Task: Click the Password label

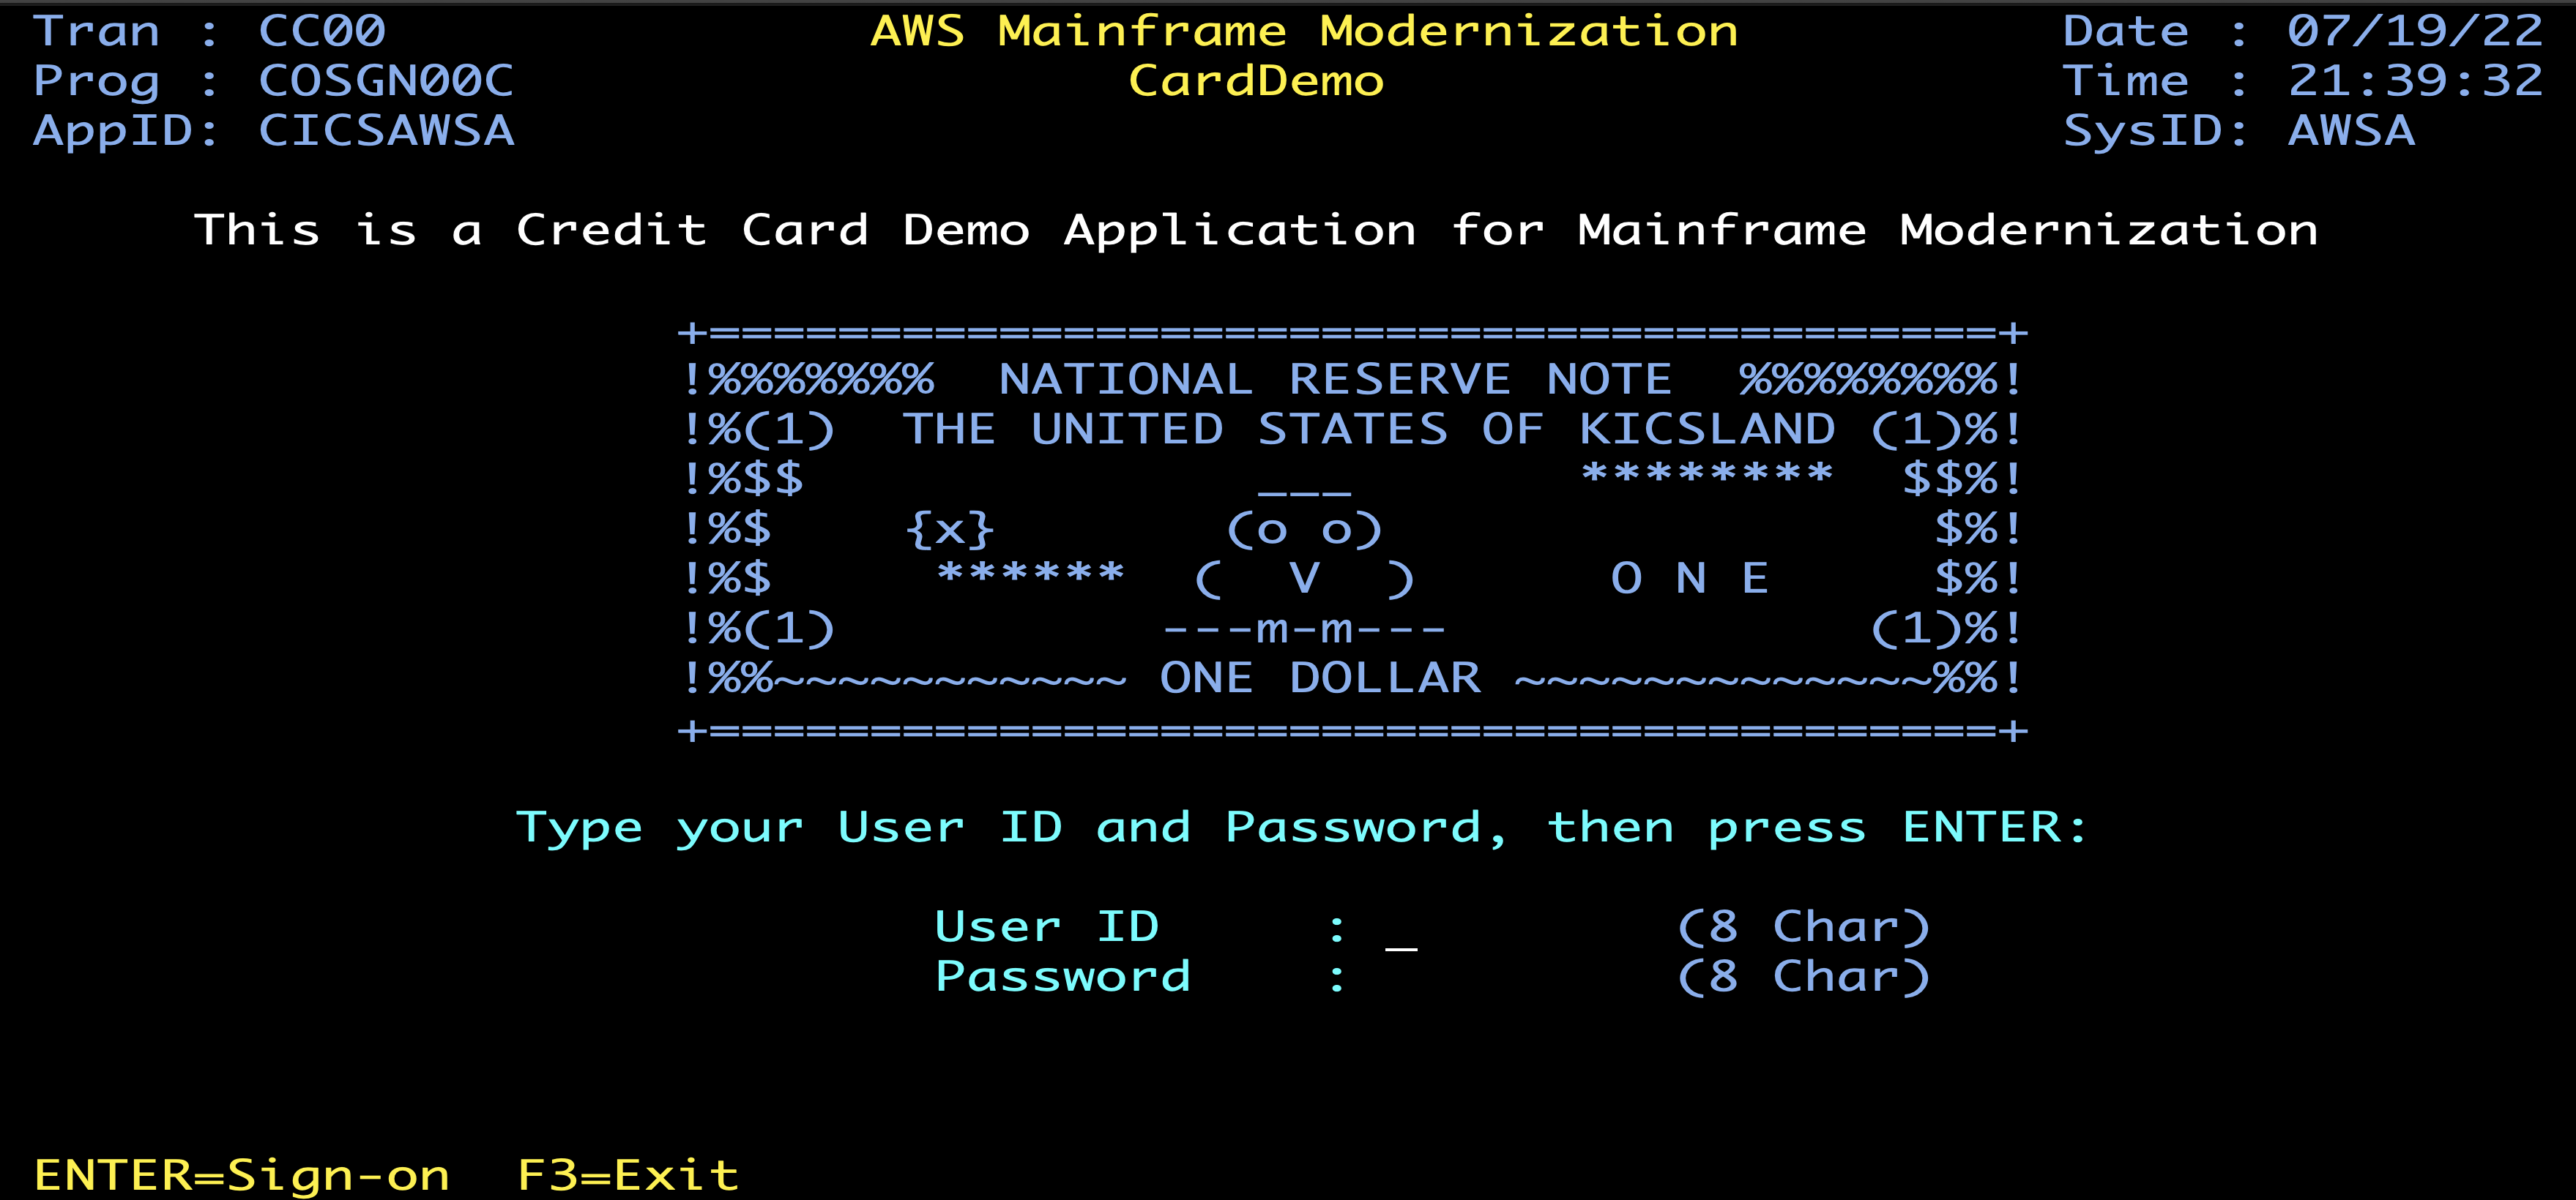Action: pos(1062,977)
